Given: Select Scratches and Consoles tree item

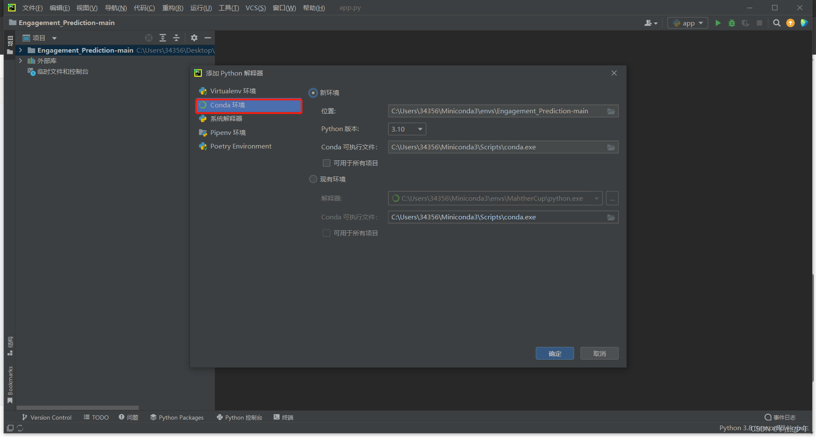Looking at the screenshot, I should coord(58,72).
